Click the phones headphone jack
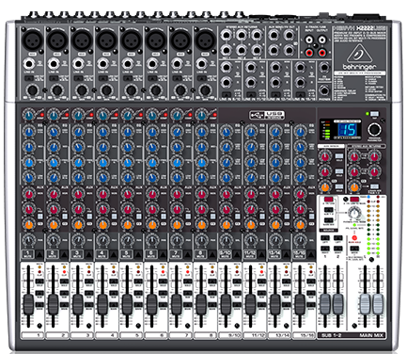Screen dimensions: 407x354 pos(324,91)
